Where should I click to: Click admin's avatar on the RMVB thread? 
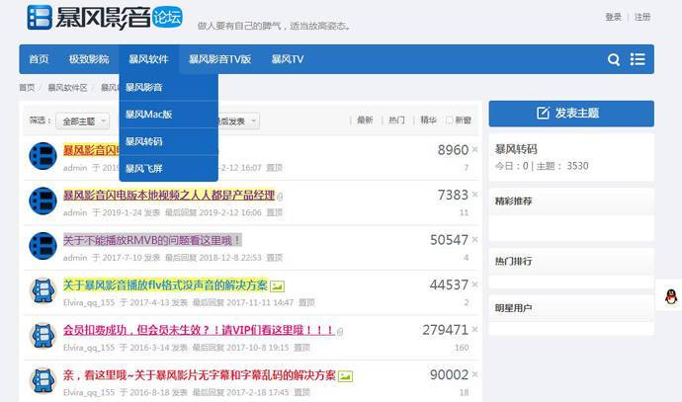click(x=43, y=246)
